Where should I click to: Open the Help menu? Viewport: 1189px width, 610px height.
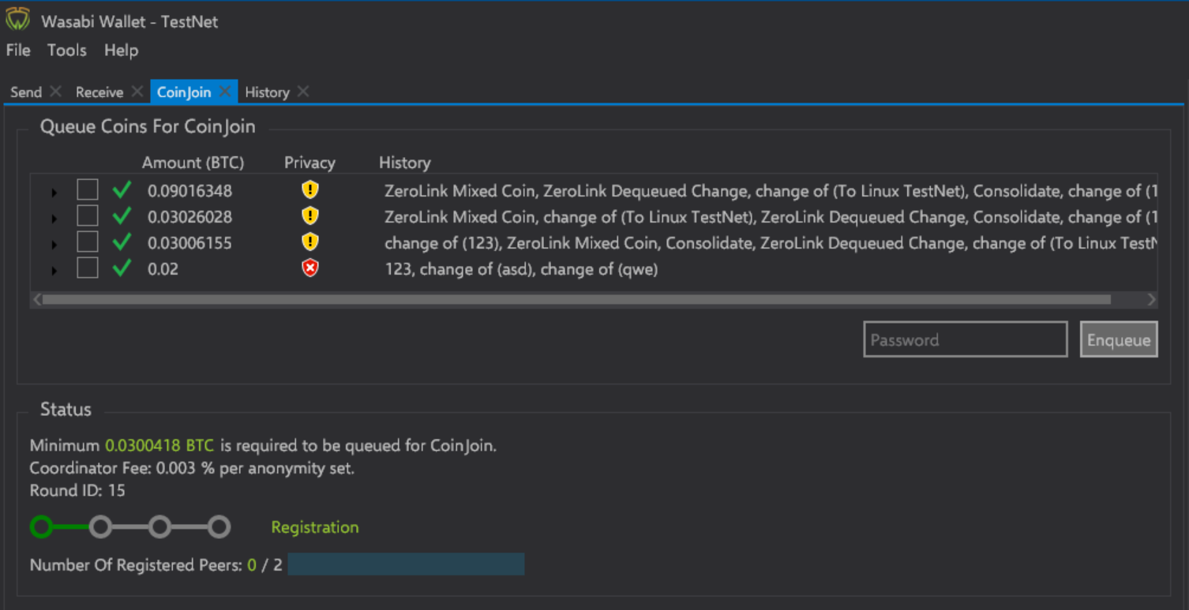coord(121,51)
